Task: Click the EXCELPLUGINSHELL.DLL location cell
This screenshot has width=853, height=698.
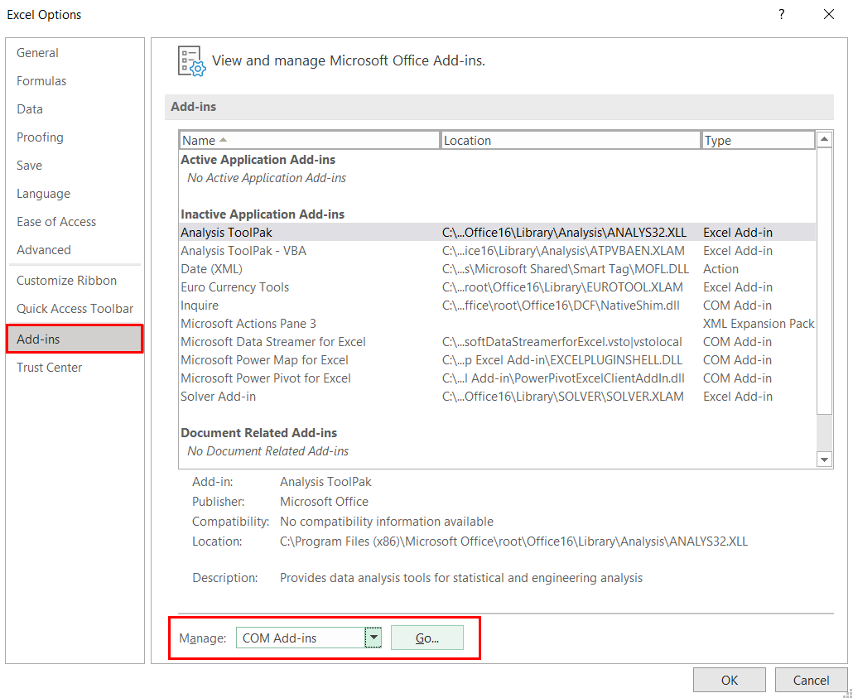Action: point(562,360)
